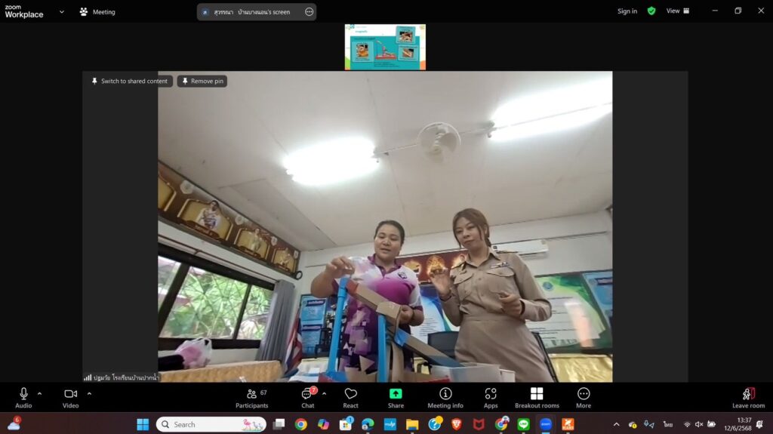The width and height of the screenshot is (773, 434).
Task: Click the Meeting tab at the top
Action: pos(97,12)
